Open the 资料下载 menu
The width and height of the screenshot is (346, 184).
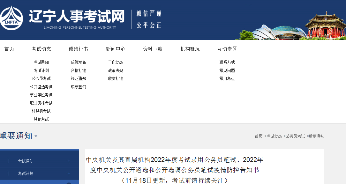click(153, 49)
